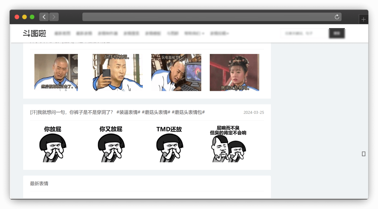Expand the last navigation dropdown with arrow
This screenshot has width=378, height=209.
[x=219, y=33]
